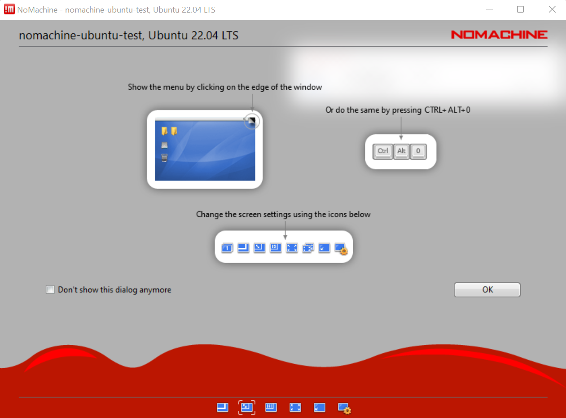Enter fullscreen using the four-arrows icon at bottom
This screenshot has height=418, width=566.
tap(295, 407)
